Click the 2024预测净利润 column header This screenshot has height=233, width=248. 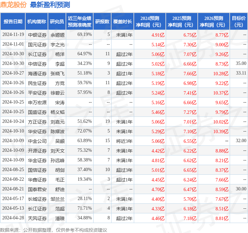click(x=150, y=22)
